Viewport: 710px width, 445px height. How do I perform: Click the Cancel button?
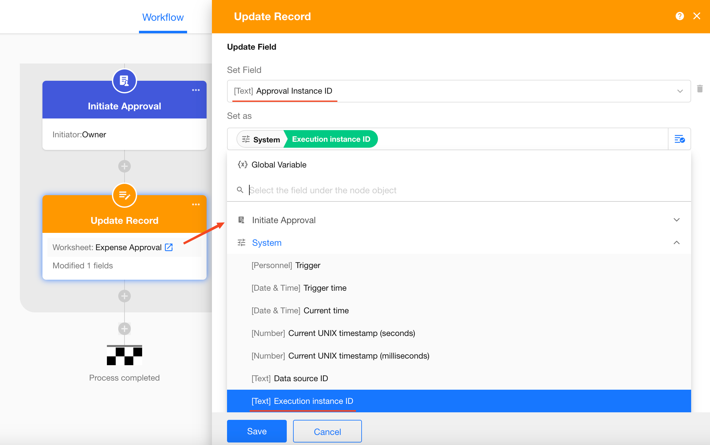[327, 431]
